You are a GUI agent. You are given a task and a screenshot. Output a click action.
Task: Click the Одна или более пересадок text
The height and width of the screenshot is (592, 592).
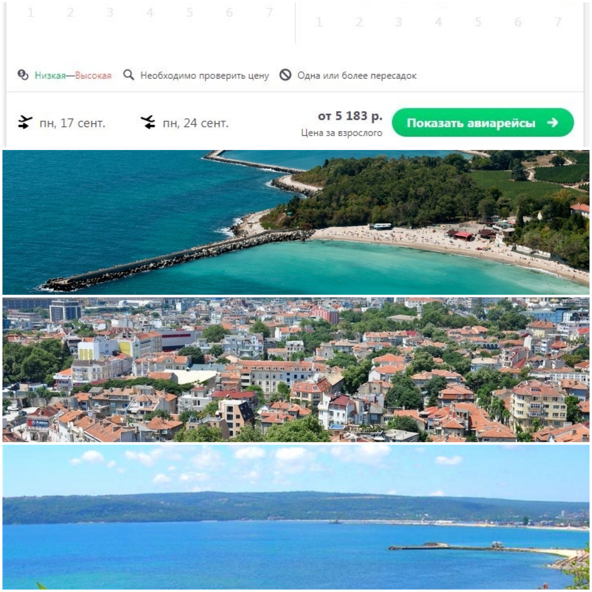coord(357,75)
